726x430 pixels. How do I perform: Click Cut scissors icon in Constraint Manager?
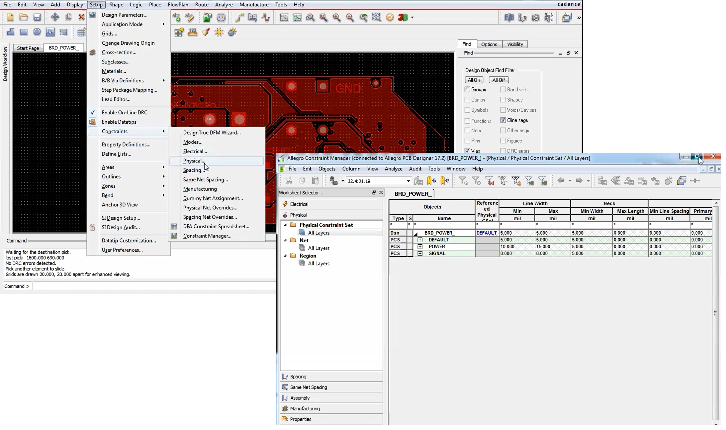(x=289, y=181)
